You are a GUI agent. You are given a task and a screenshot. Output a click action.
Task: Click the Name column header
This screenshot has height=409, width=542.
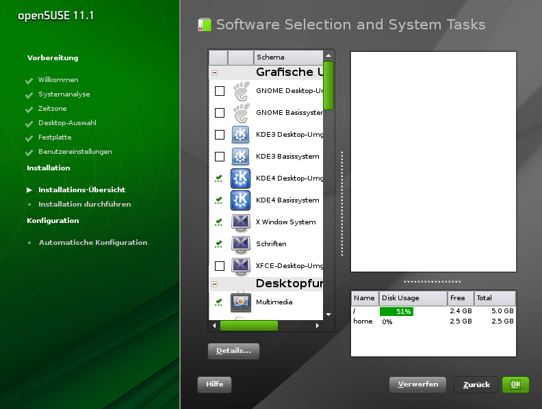365,298
